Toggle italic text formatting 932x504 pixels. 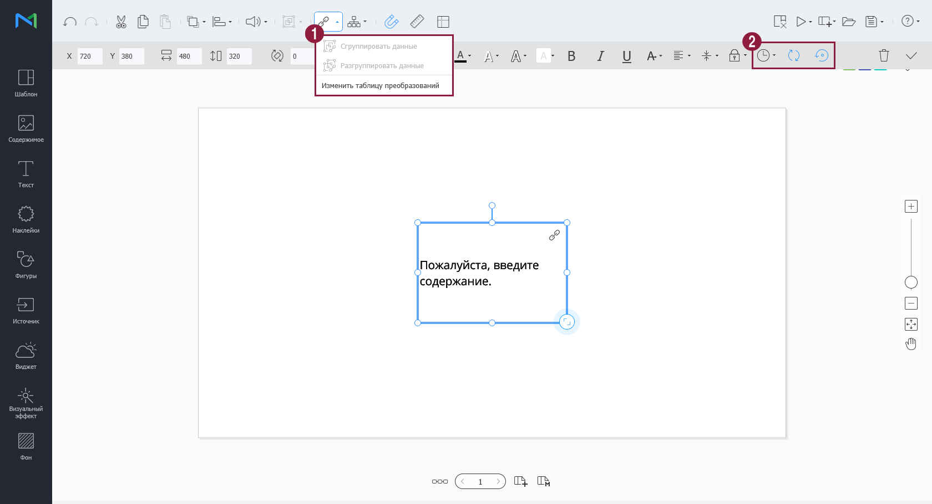click(x=600, y=56)
